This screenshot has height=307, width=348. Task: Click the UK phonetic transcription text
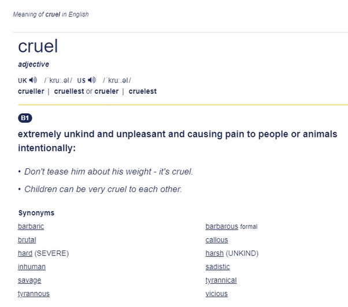coord(58,80)
